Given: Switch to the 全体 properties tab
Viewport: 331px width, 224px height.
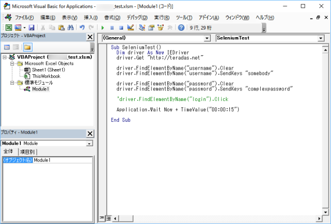Looking at the screenshot, I should (9, 151).
